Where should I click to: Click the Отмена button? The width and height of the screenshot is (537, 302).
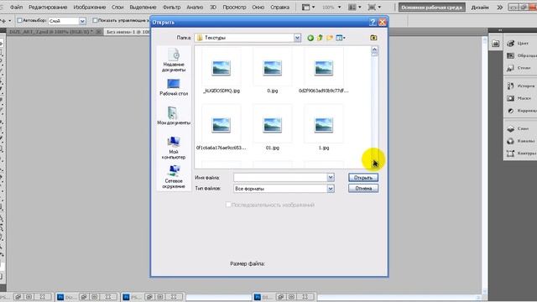coord(363,188)
